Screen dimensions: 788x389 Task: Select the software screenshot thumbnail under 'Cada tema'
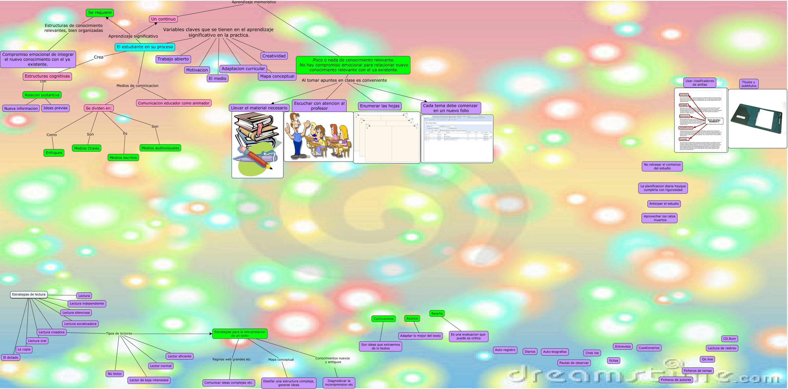click(x=457, y=139)
